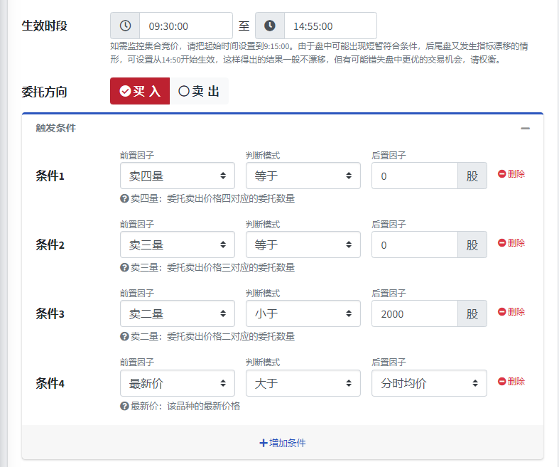This screenshot has width=559, height=467.
Task: Delete 条件1 using its red 删除 icon
Action: pyautogui.click(x=501, y=173)
